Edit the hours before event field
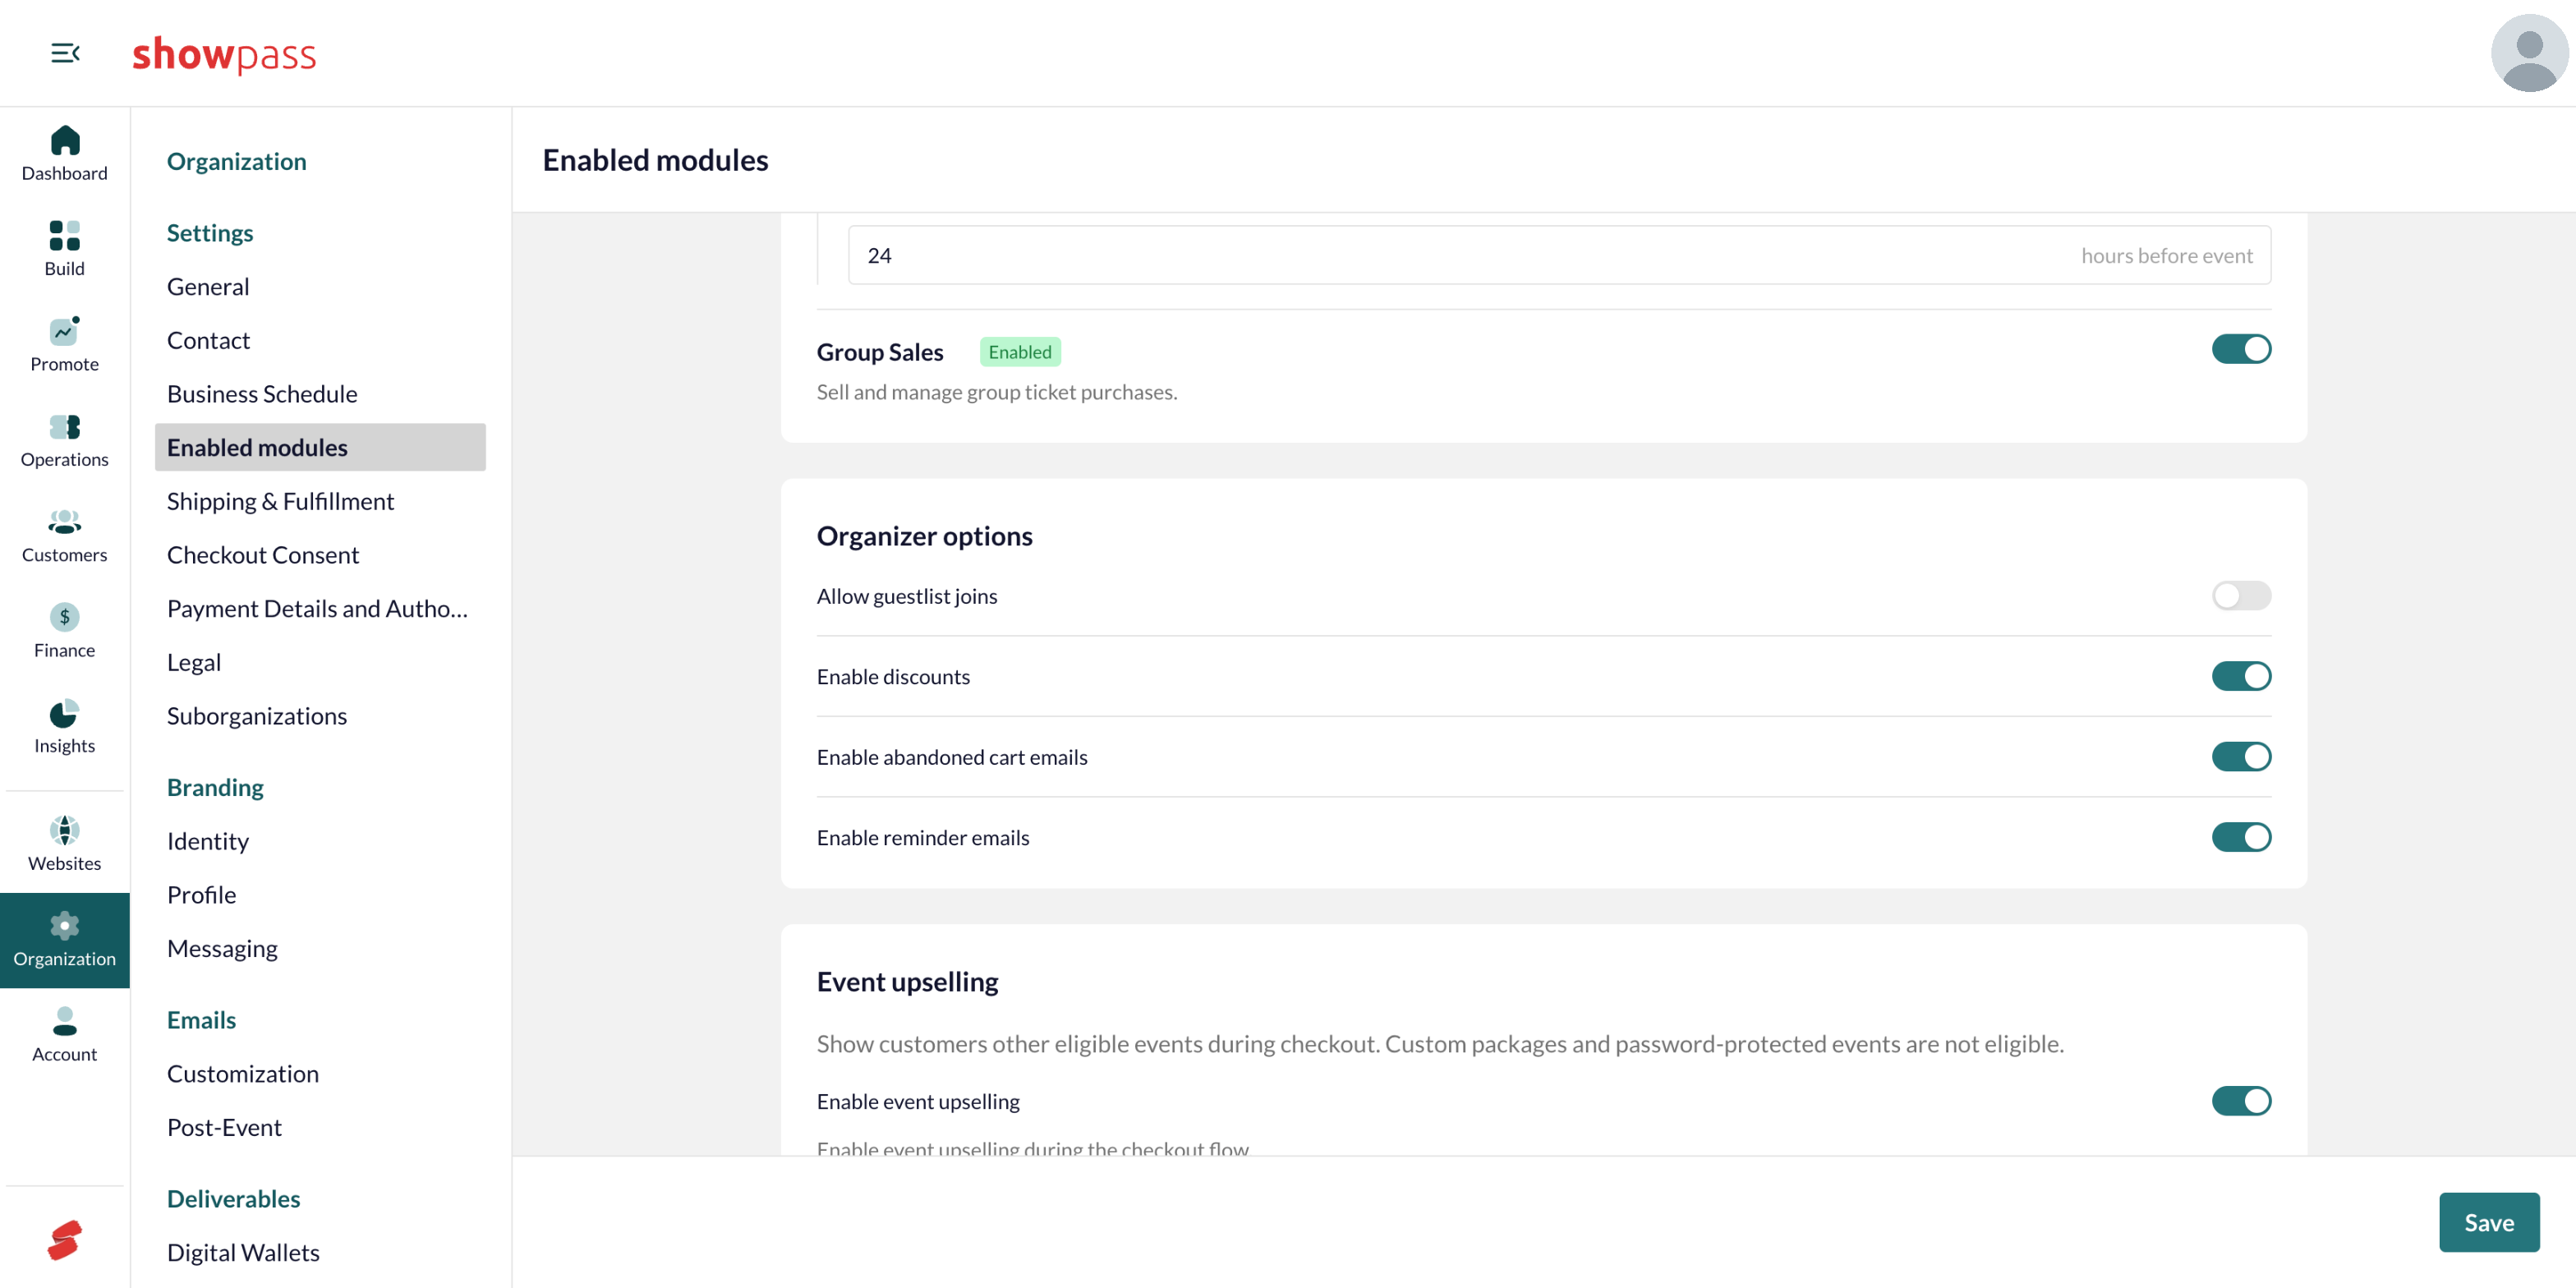 (x=1559, y=255)
